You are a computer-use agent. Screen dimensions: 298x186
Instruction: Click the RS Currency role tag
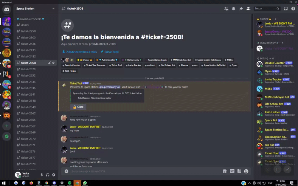click(x=132, y=60)
